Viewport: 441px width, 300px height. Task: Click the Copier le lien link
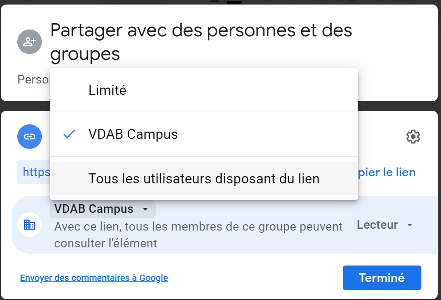click(387, 172)
